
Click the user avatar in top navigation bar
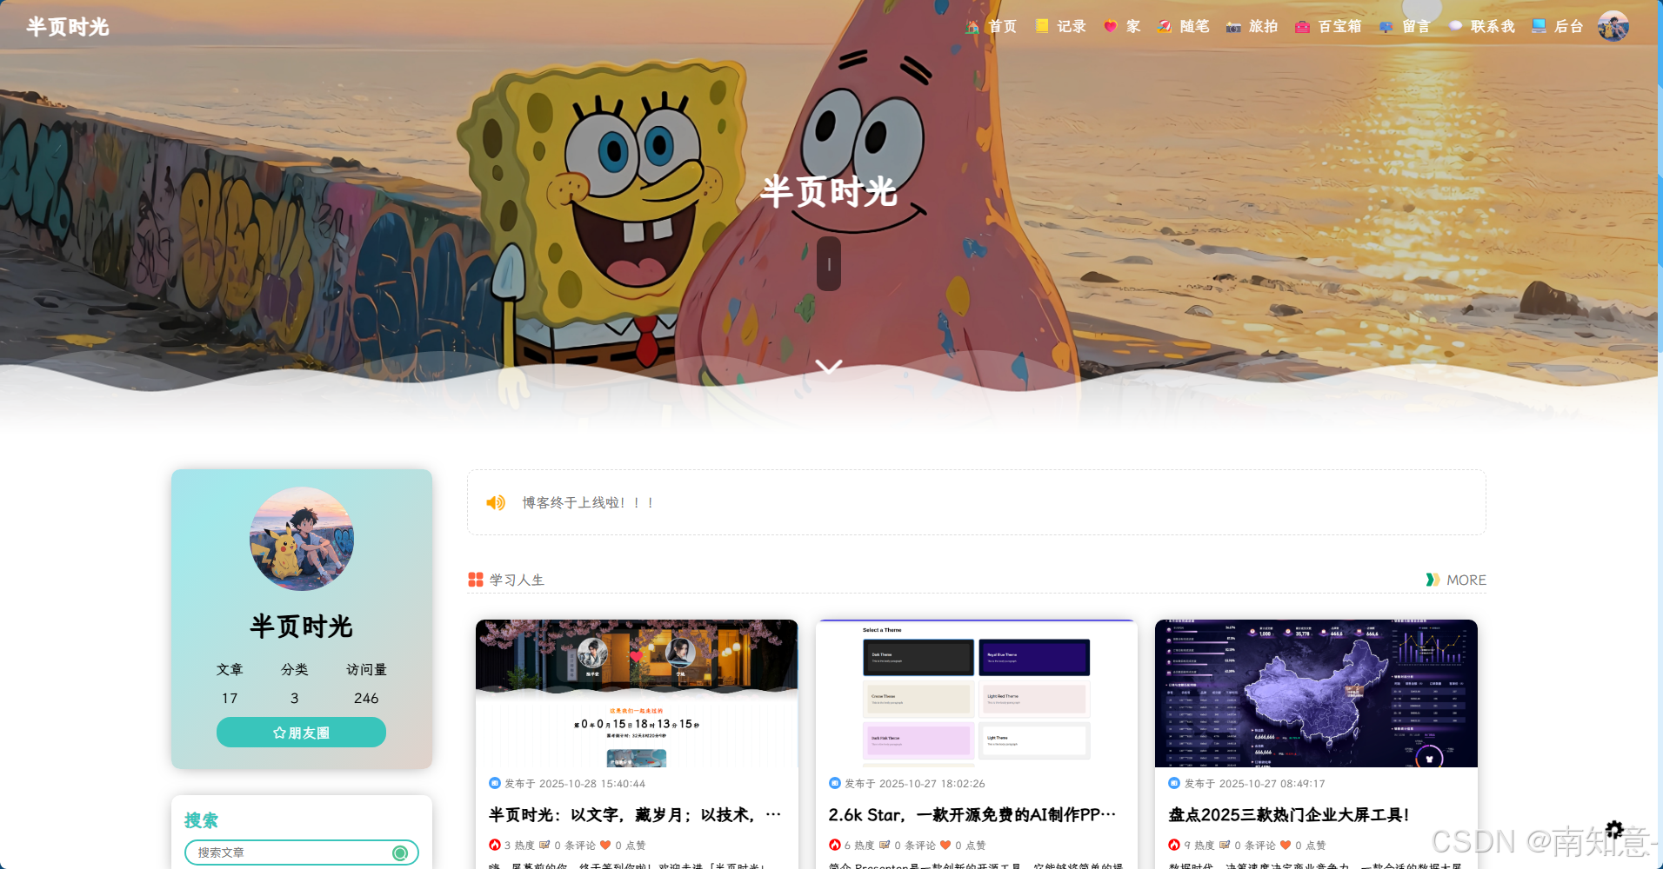pyautogui.click(x=1613, y=26)
